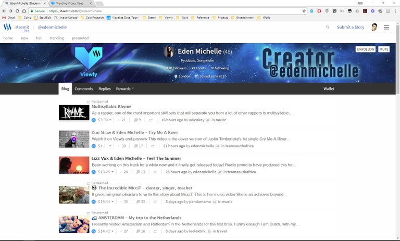
Task: Reload the page with refresh icon
Action: 17,11
